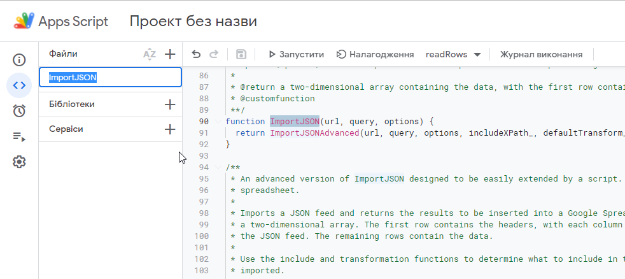This screenshot has height=279, width=625.
Task: Run the script with Запустити button
Action: click(296, 55)
